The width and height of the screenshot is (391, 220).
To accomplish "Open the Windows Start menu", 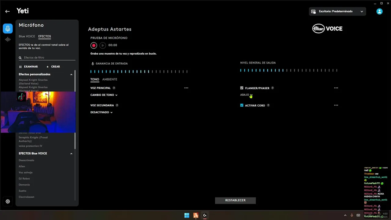I will 187,215.
